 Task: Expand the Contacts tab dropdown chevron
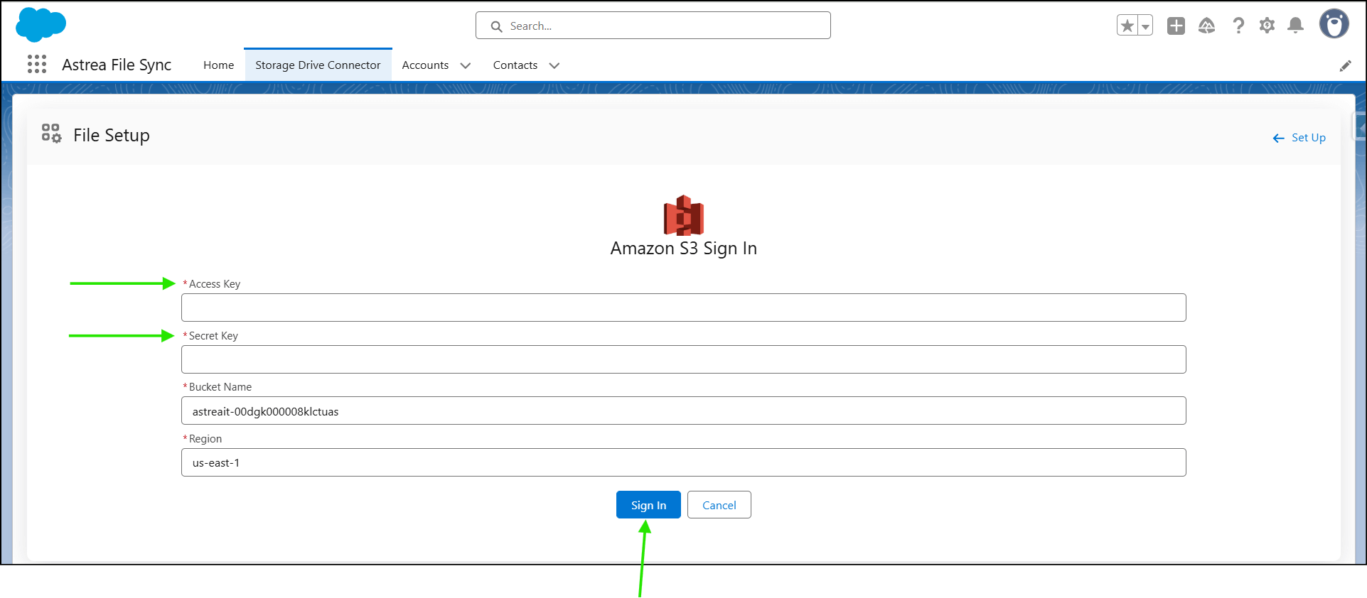pos(554,65)
